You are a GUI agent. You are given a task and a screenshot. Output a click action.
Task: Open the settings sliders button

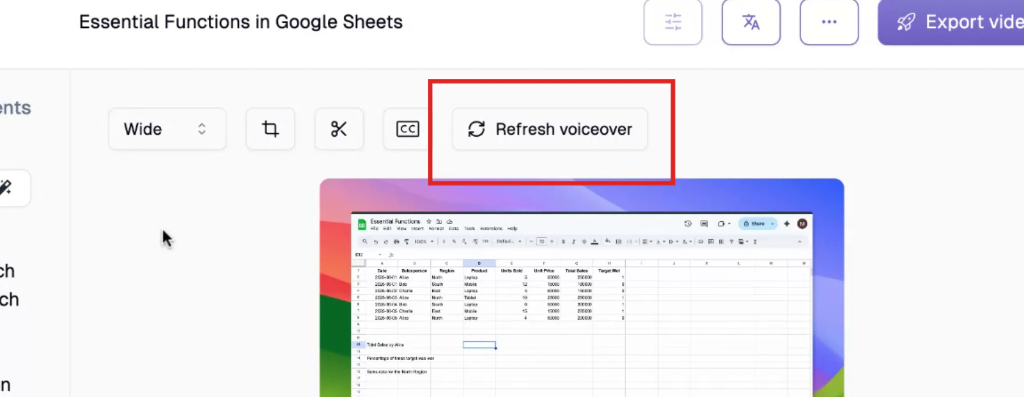coord(673,22)
